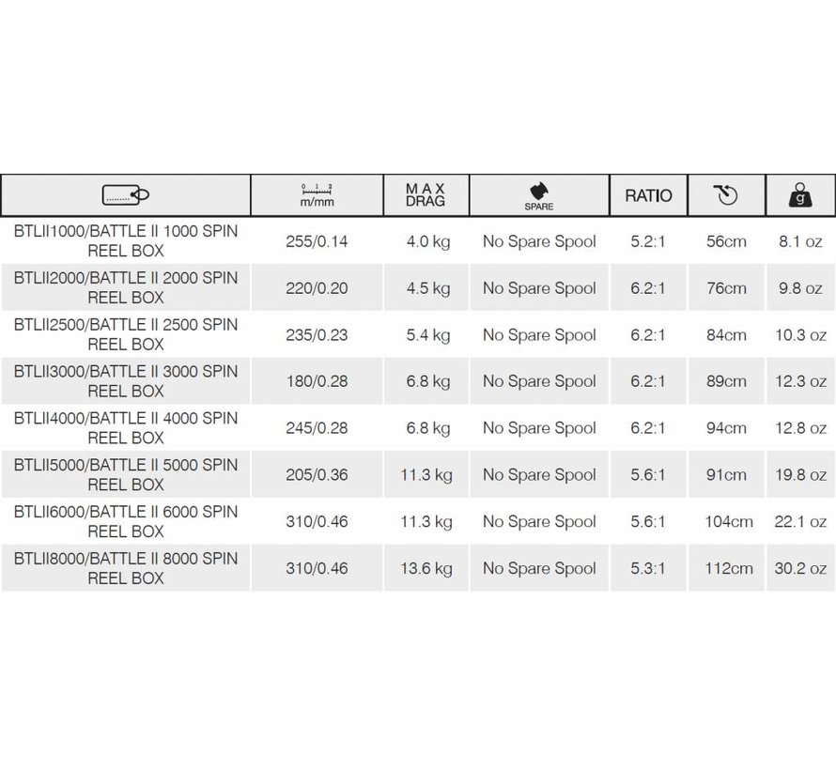Click line capacity 180/0.28
Viewport: 836px width, 770px height.
tap(317, 381)
